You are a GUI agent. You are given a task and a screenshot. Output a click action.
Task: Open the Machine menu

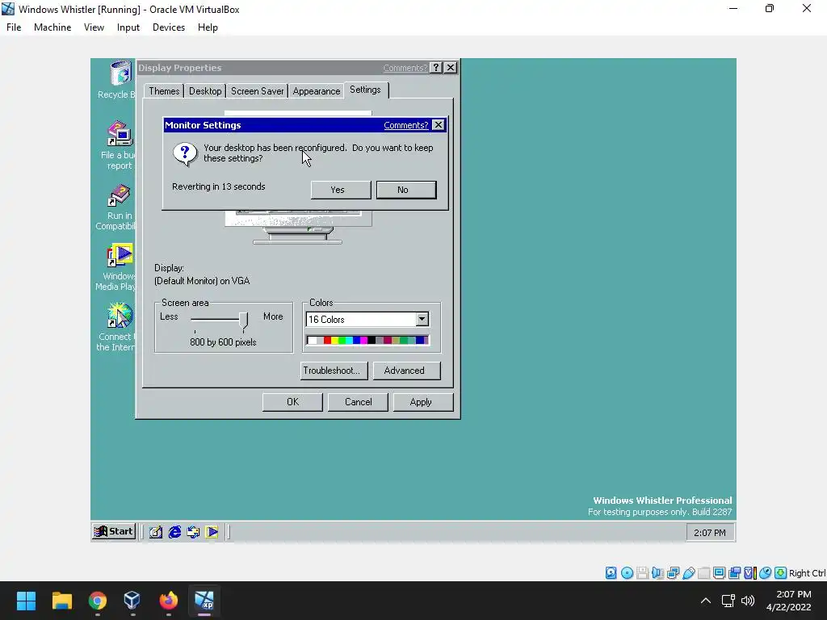pyautogui.click(x=52, y=27)
